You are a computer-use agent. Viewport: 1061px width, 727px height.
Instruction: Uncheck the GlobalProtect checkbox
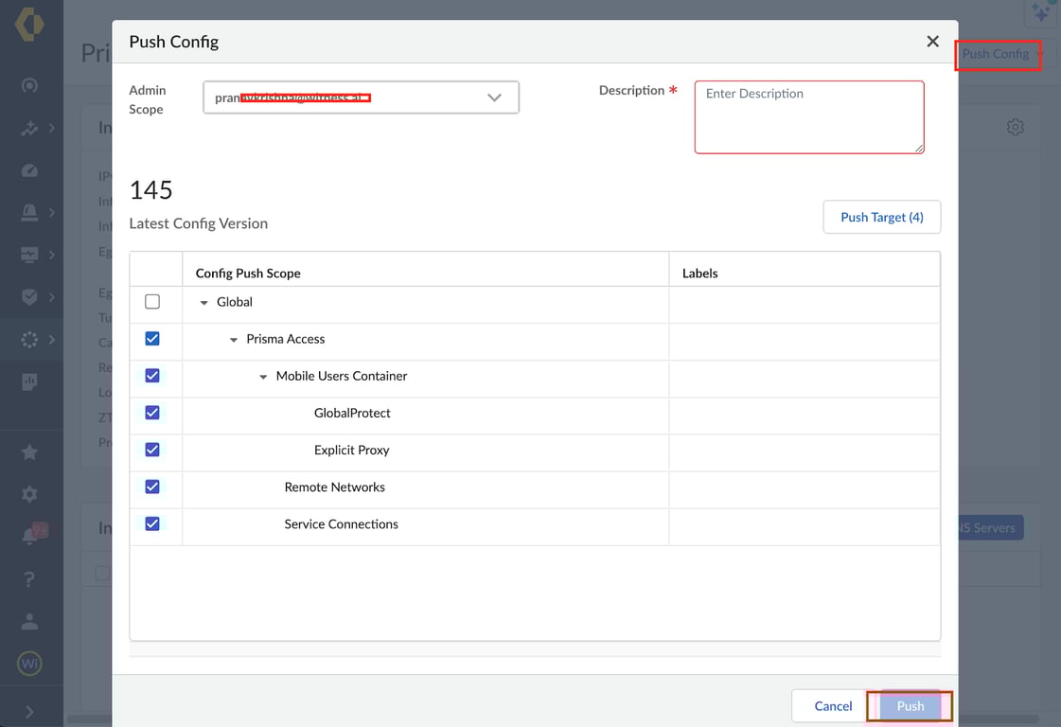(152, 413)
